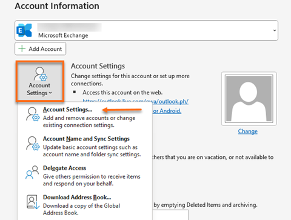The height and width of the screenshot is (220, 291).
Task: Click 'Access this account on the web.' text
Action: pyautogui.click(x=122, y=93)
